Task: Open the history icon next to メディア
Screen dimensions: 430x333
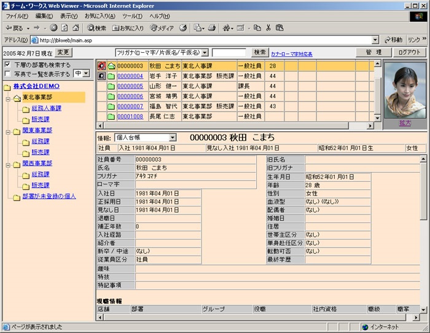Action: point(183,28)
